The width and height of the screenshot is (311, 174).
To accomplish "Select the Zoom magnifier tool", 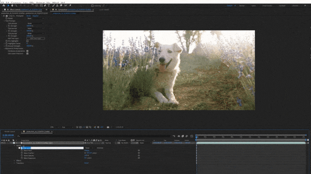I will [x=16, y=6].
